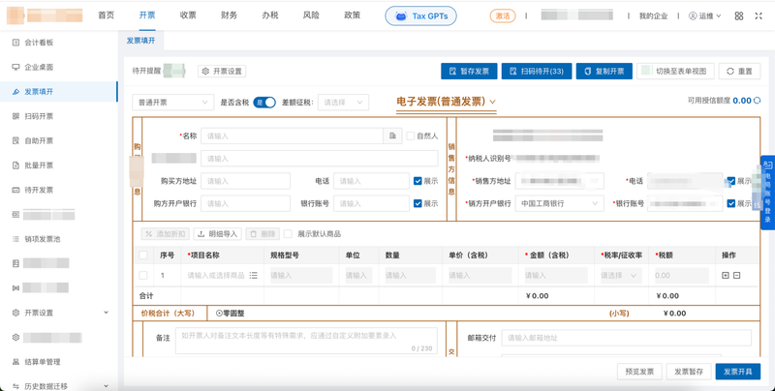Click the 发票开具 button
The image size is (775, 391).
click(737, 372)
